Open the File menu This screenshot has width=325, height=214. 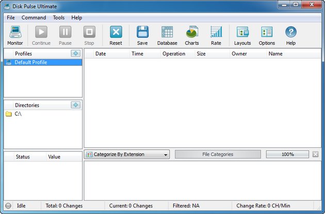pos(11,18)
